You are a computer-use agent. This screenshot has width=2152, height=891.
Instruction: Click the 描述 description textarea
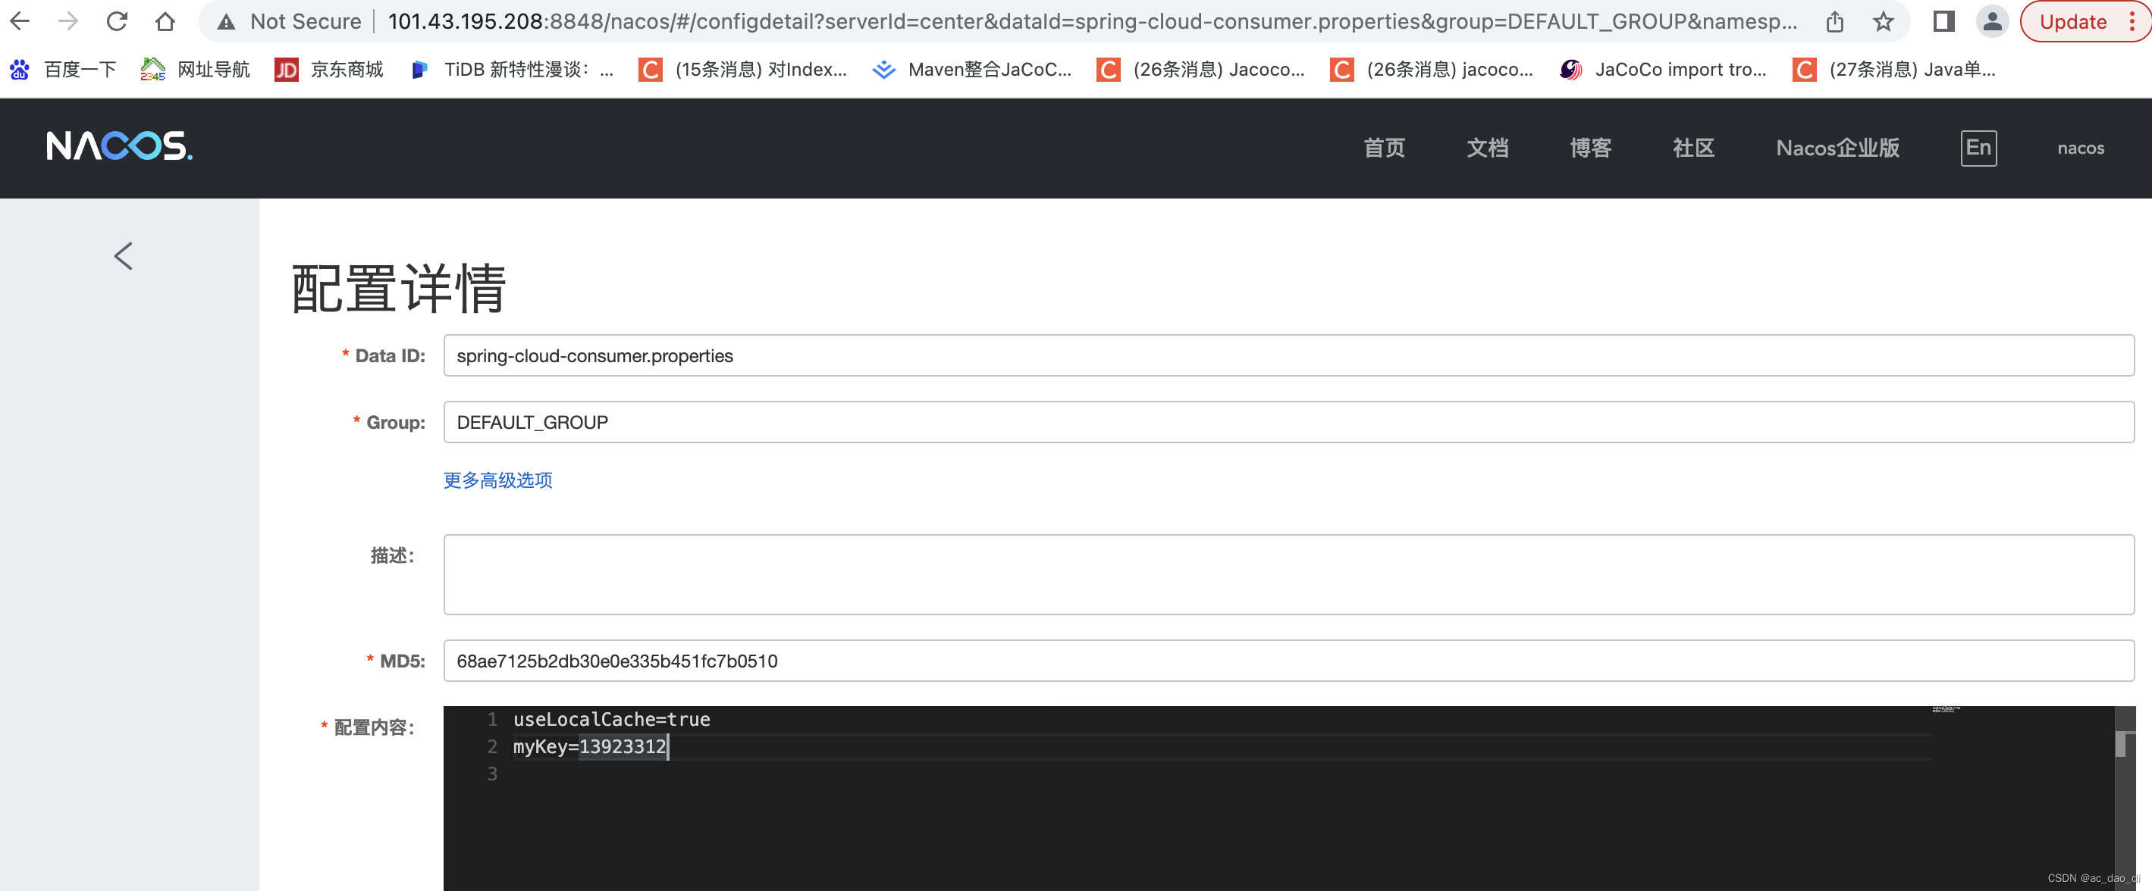1288,574
